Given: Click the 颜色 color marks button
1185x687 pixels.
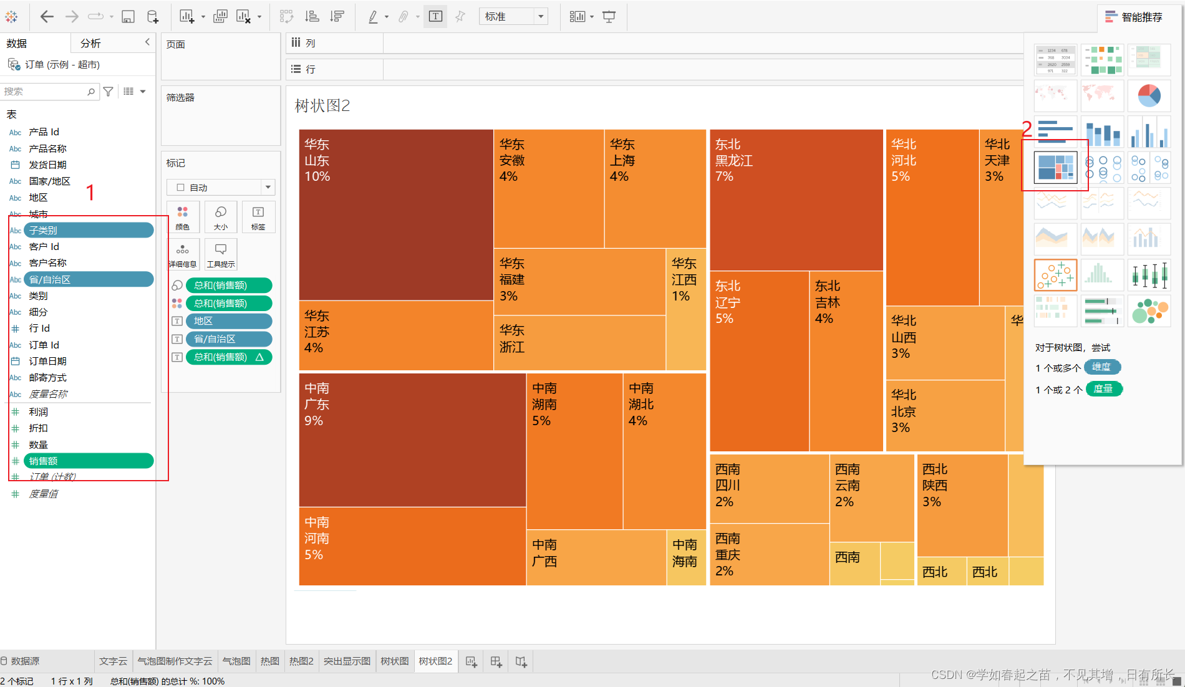Looking at the screenshot, I should (x=183, y=217).
